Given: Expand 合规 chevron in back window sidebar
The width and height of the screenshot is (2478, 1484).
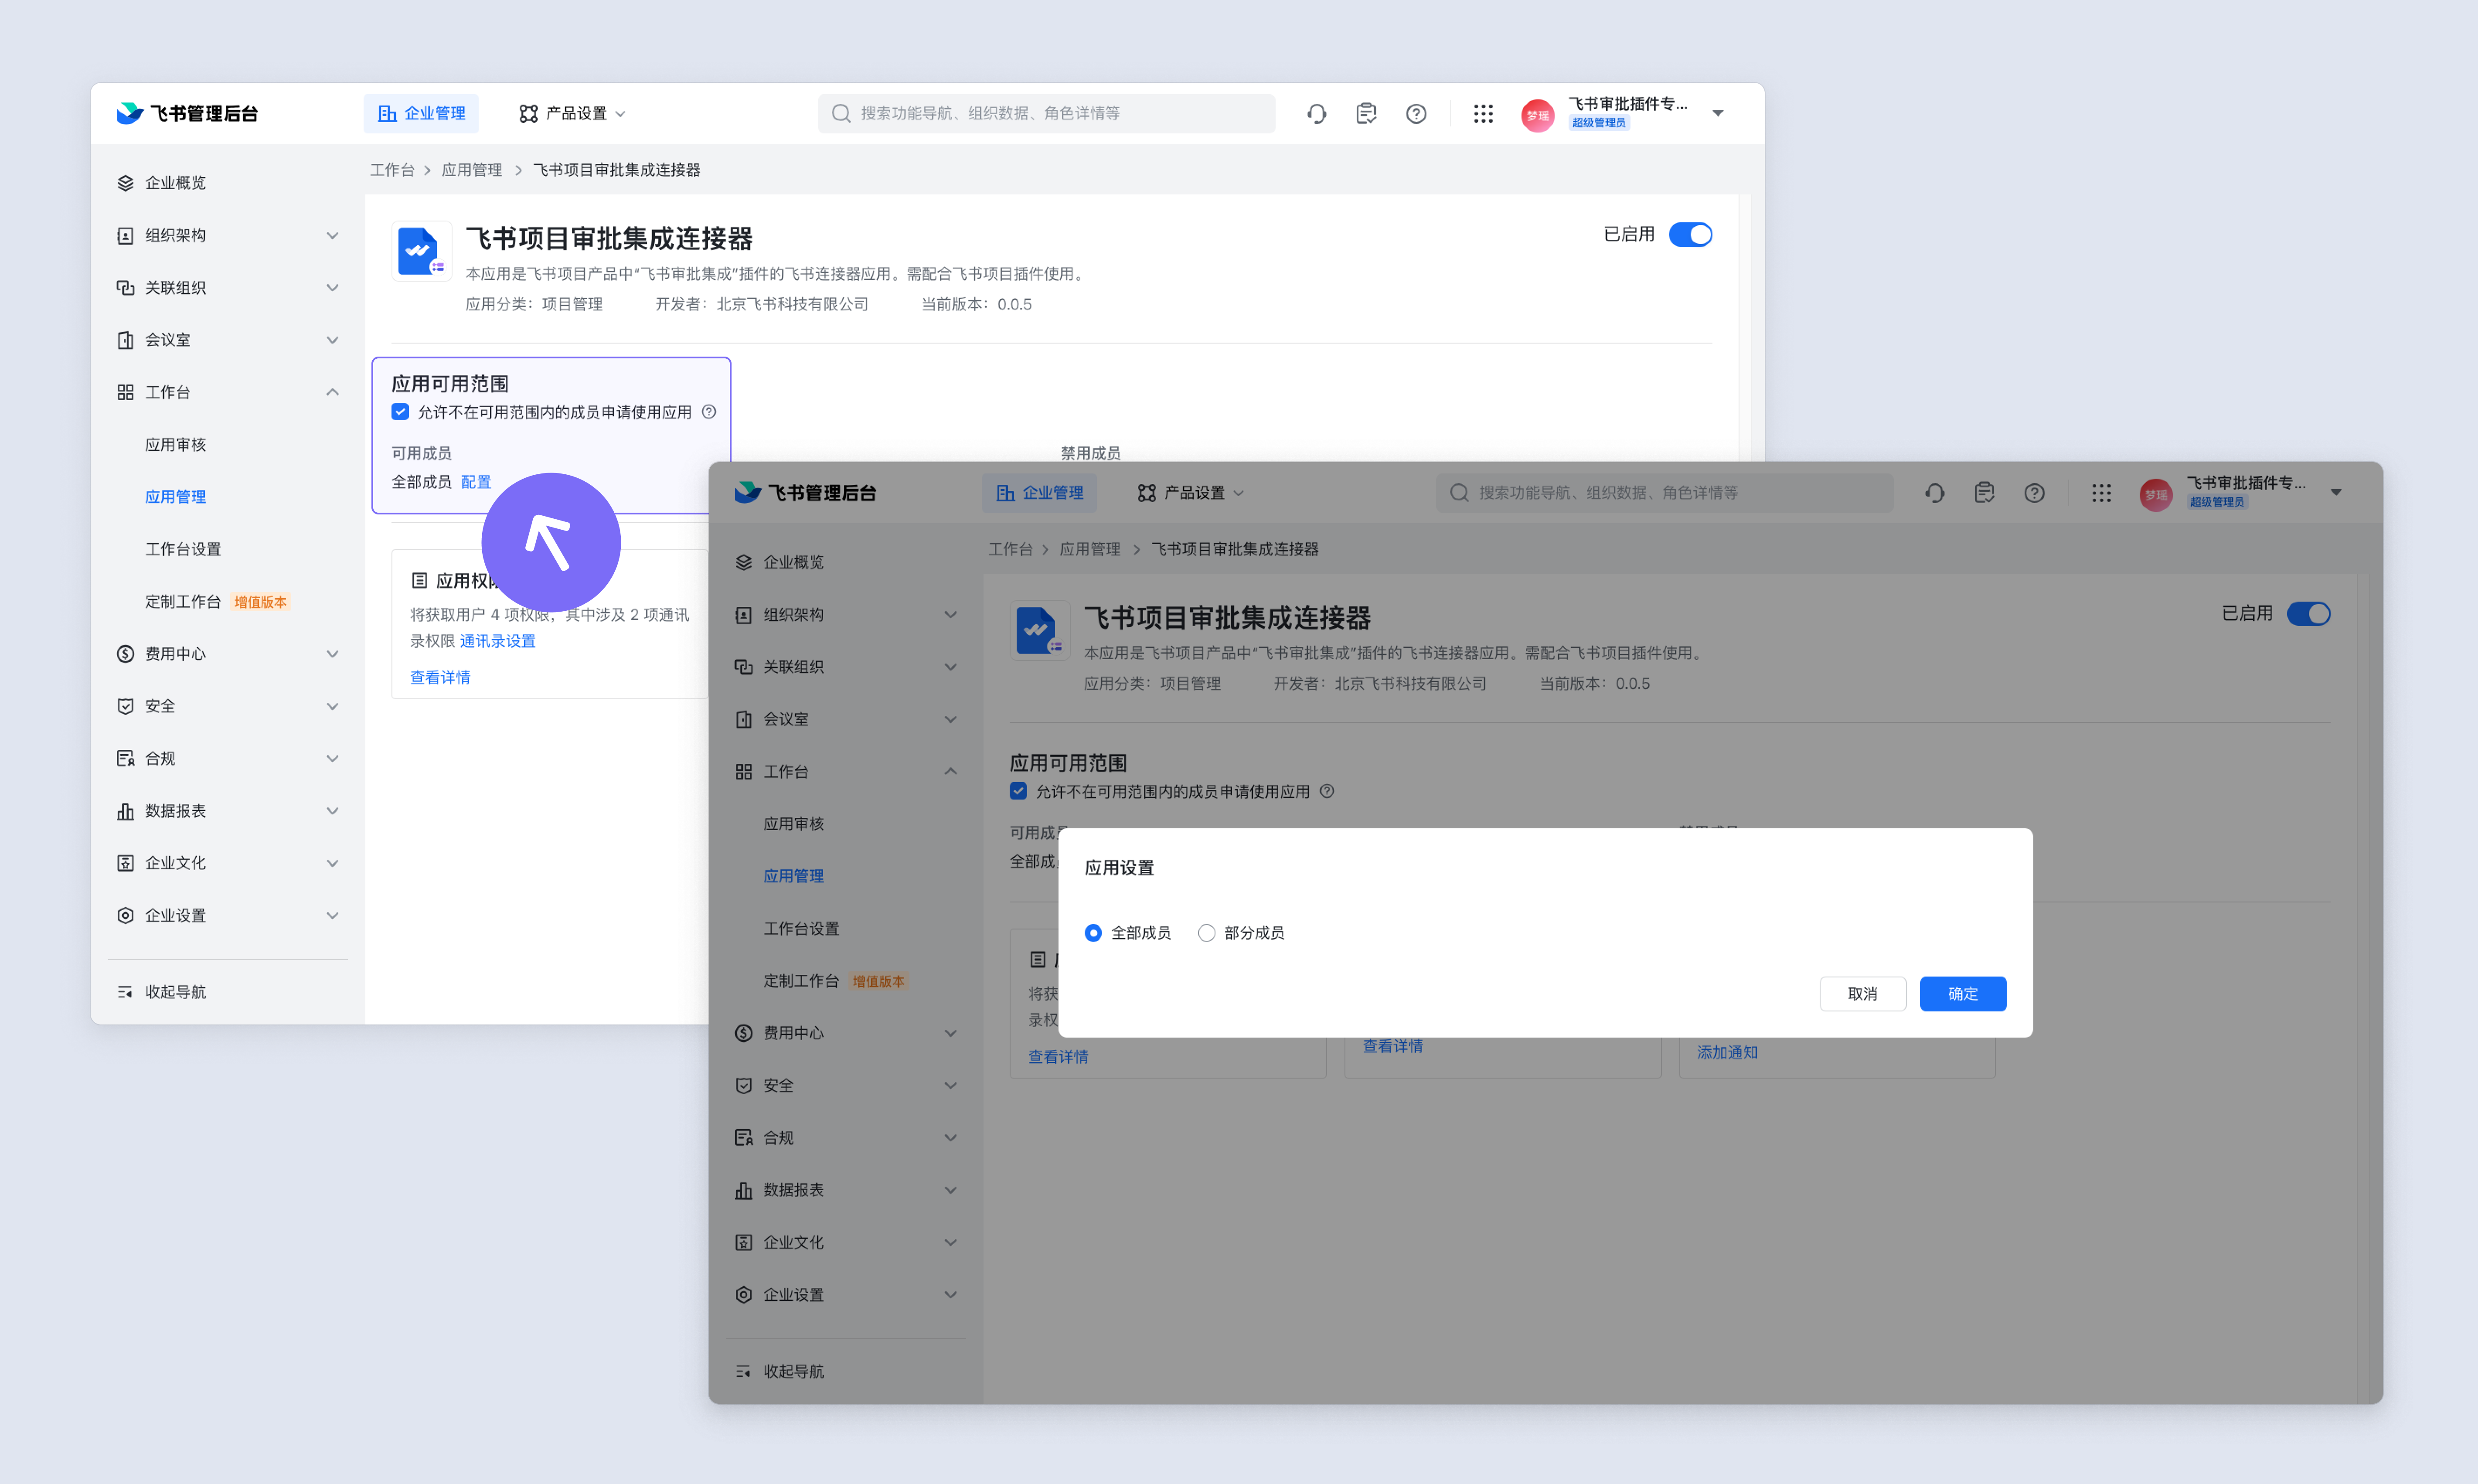Looking at the screenshot, I should 332,758.
